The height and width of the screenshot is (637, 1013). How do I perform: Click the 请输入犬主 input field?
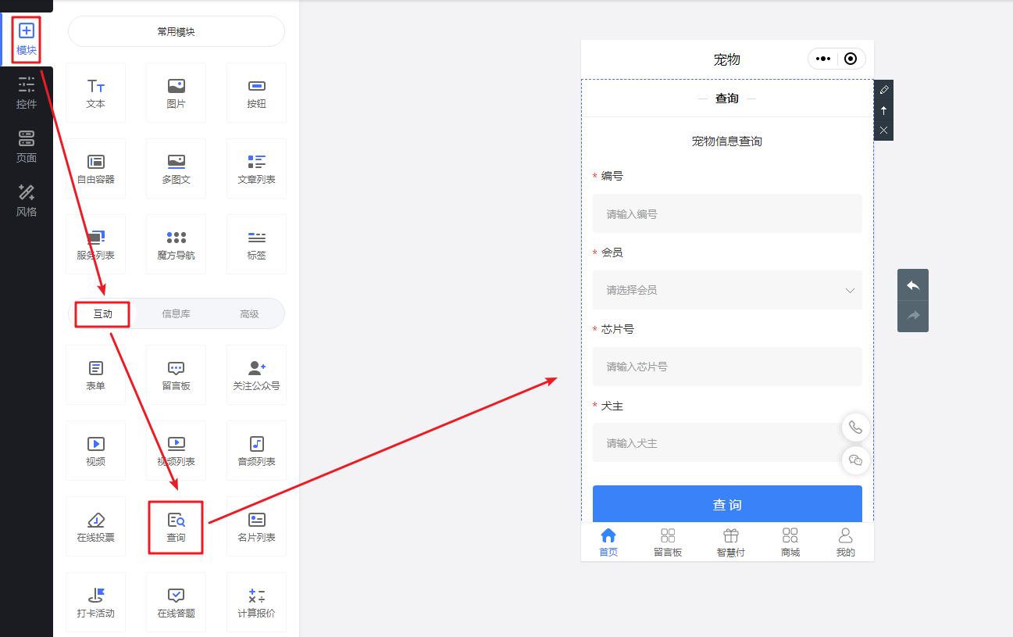[x=727, y=443]
